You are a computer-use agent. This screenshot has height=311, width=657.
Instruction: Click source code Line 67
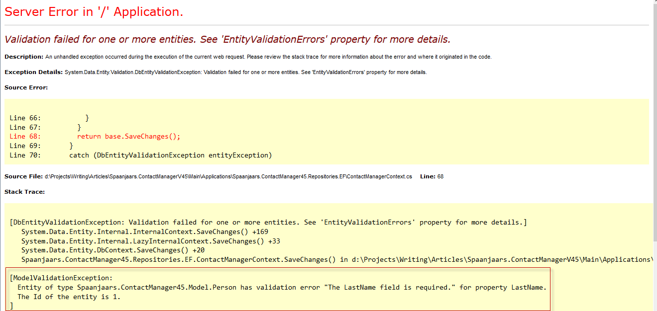[45, 127]
